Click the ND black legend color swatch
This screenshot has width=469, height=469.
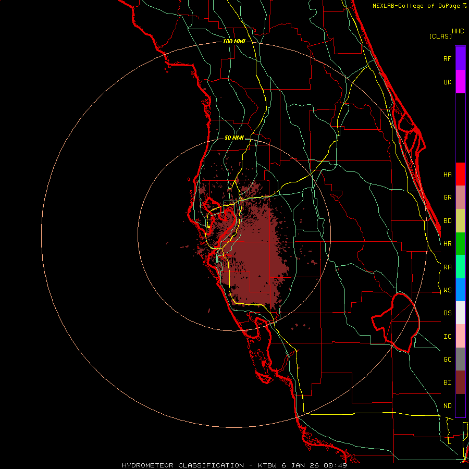pyautogui.click(x=460, y=405)
